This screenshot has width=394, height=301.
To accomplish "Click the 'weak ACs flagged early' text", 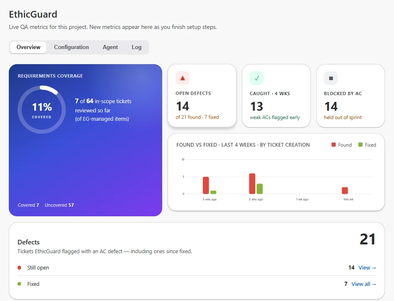I will (275, 117).
